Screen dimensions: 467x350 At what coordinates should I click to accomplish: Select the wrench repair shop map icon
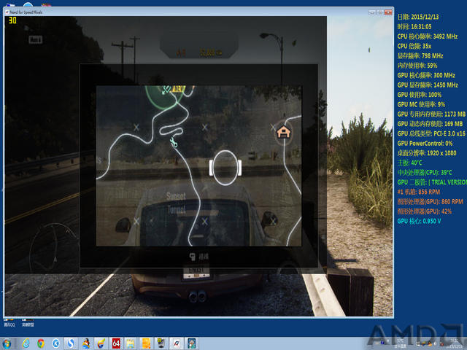(174, 142)
